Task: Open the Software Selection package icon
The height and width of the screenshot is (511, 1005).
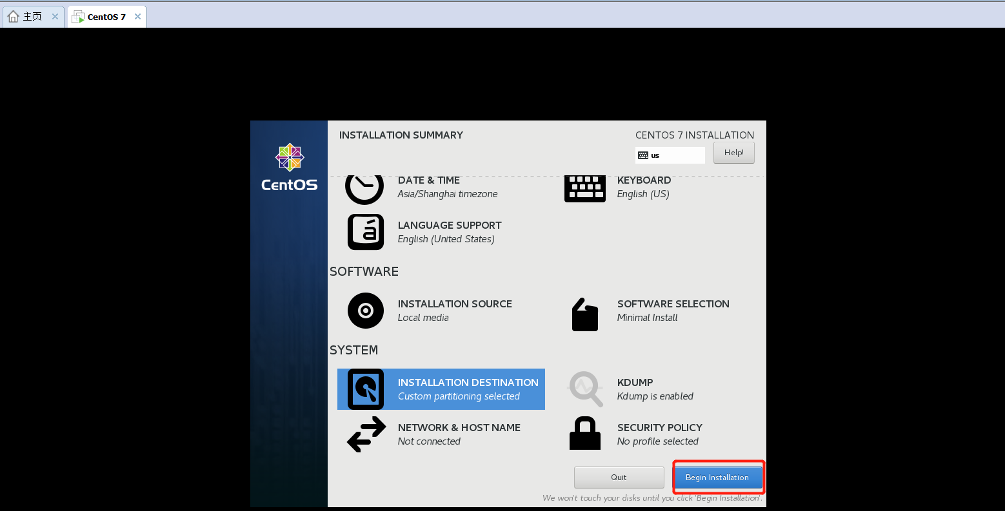Action: tap(585, 314)
